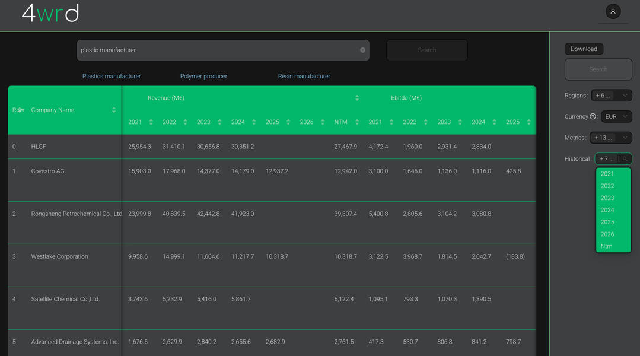Open the EUR currency dropdown
The image size is (640, 356).
[x=616, y=116]
